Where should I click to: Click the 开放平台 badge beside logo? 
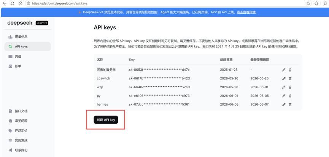pos(42,23)
